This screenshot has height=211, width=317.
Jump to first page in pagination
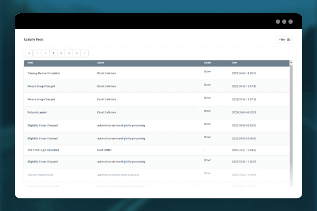pyautogui.click(x=29, y=53)
